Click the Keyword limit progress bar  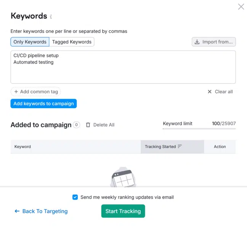(199, 129)
